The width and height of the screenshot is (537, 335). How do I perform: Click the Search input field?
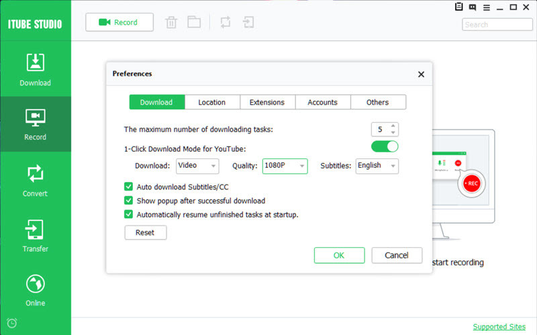coord(497,25)
